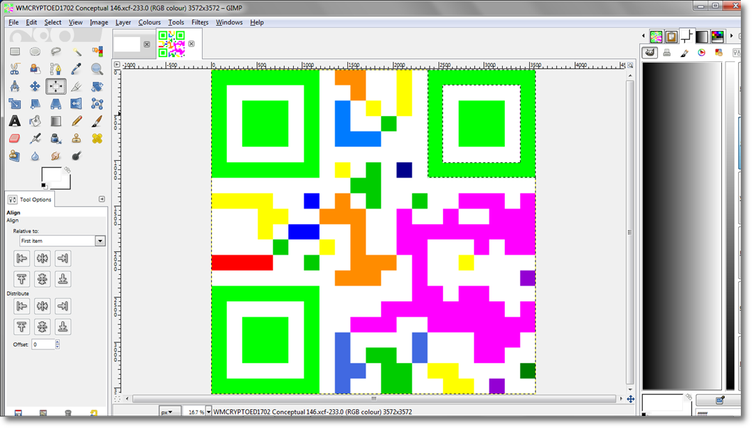Click the Offset value field

click(x=43, y=344)
